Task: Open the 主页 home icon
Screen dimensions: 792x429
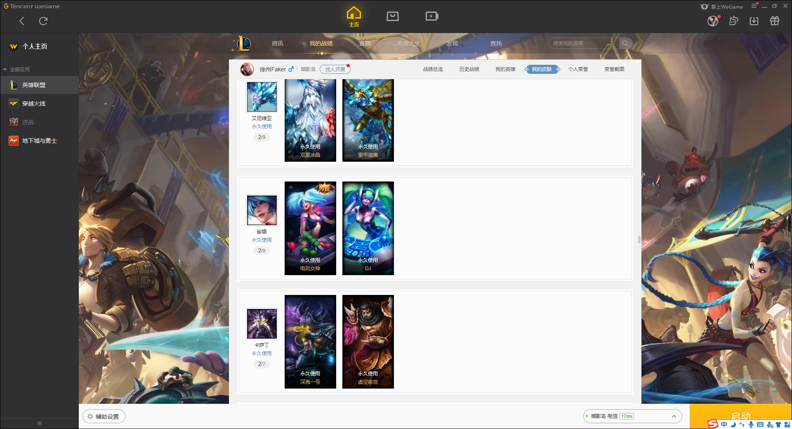Action: coord(354,17)
